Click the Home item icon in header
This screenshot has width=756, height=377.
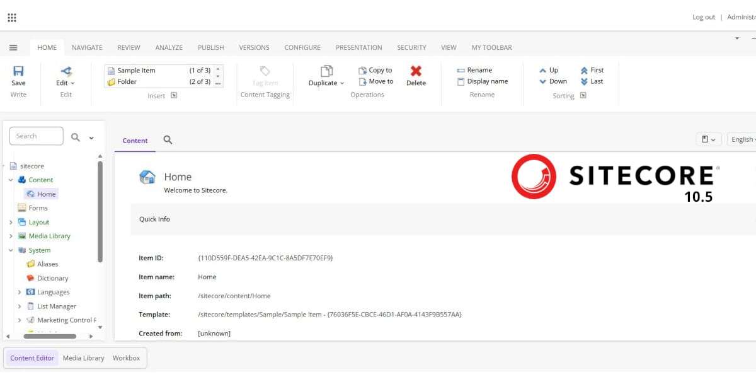point(147,177)
